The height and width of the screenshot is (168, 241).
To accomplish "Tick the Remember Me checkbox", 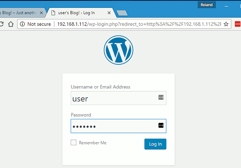I will pos(73,143).
